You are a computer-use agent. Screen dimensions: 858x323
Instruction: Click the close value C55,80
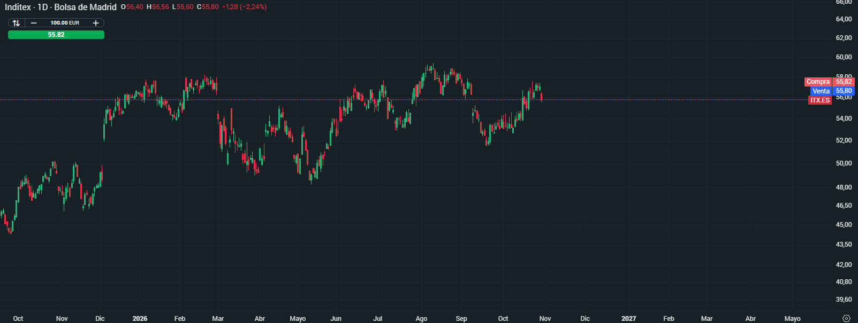click(x=208, y=7)
